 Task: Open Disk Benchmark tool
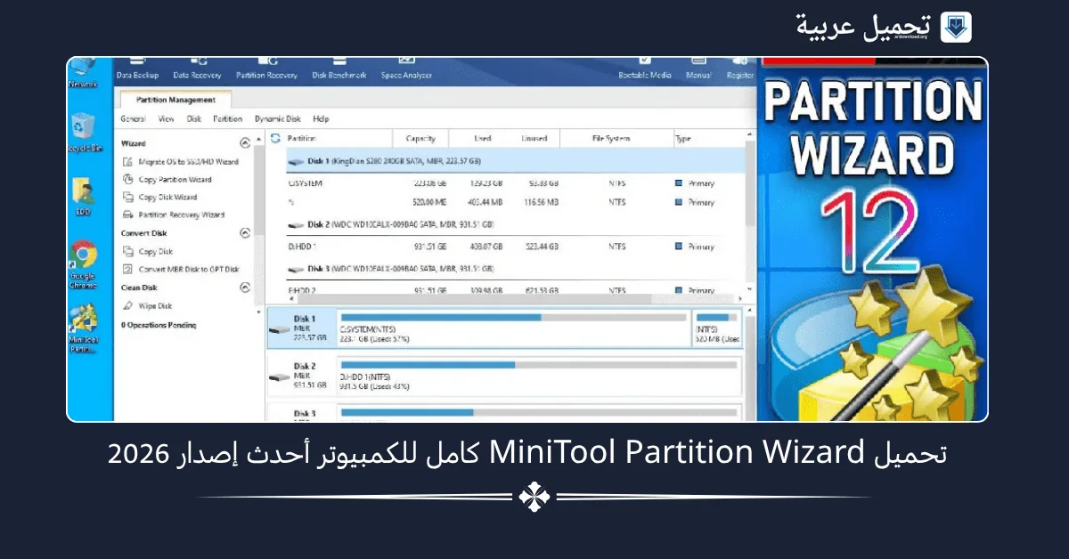pyautogui.click(x=339, y=69)
